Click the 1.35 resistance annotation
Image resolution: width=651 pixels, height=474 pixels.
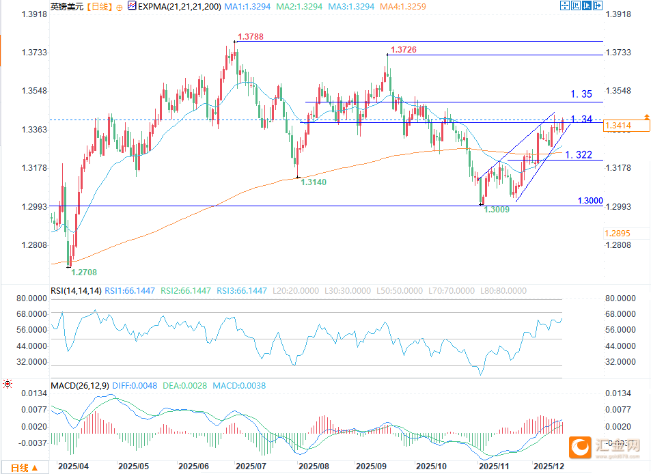(581, 94)
